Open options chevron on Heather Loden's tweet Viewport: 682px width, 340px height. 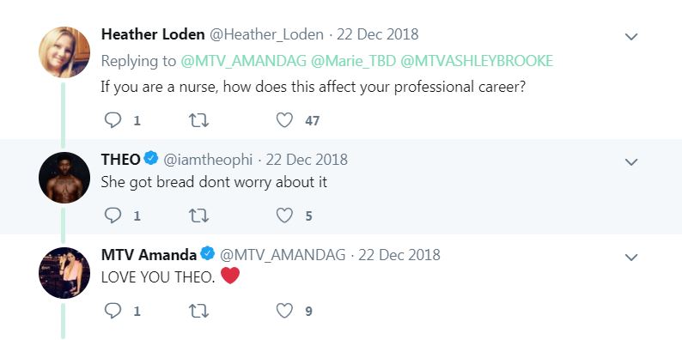[631, 37]
